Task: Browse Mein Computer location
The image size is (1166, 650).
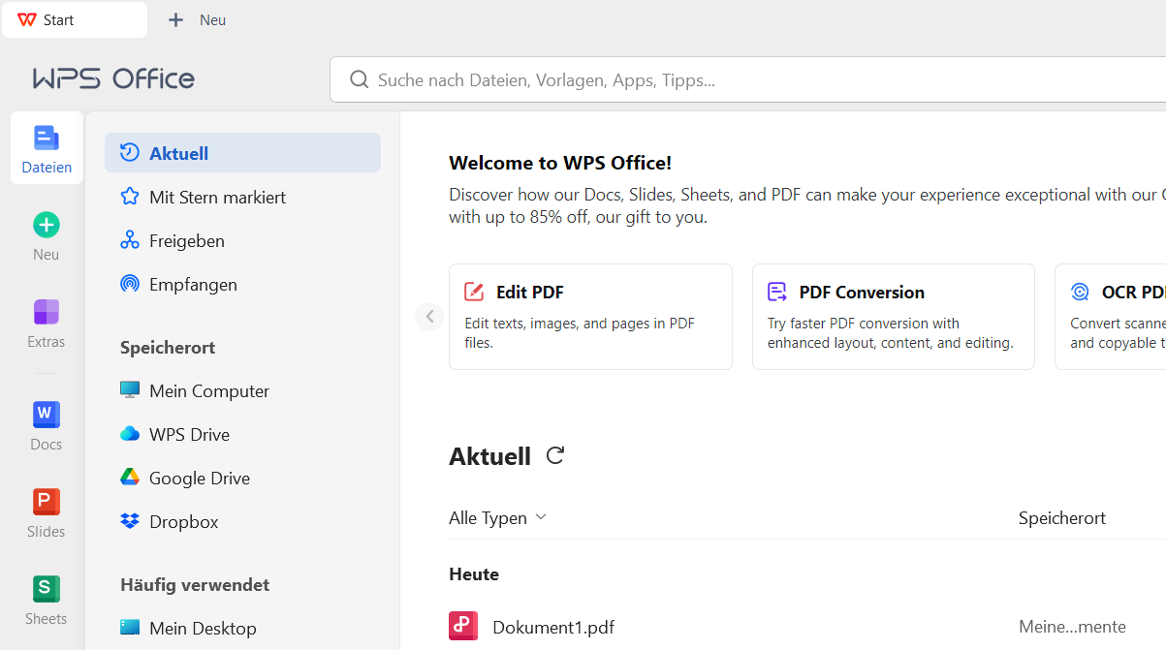Action: pyautogui.click(x=242, y=390)
